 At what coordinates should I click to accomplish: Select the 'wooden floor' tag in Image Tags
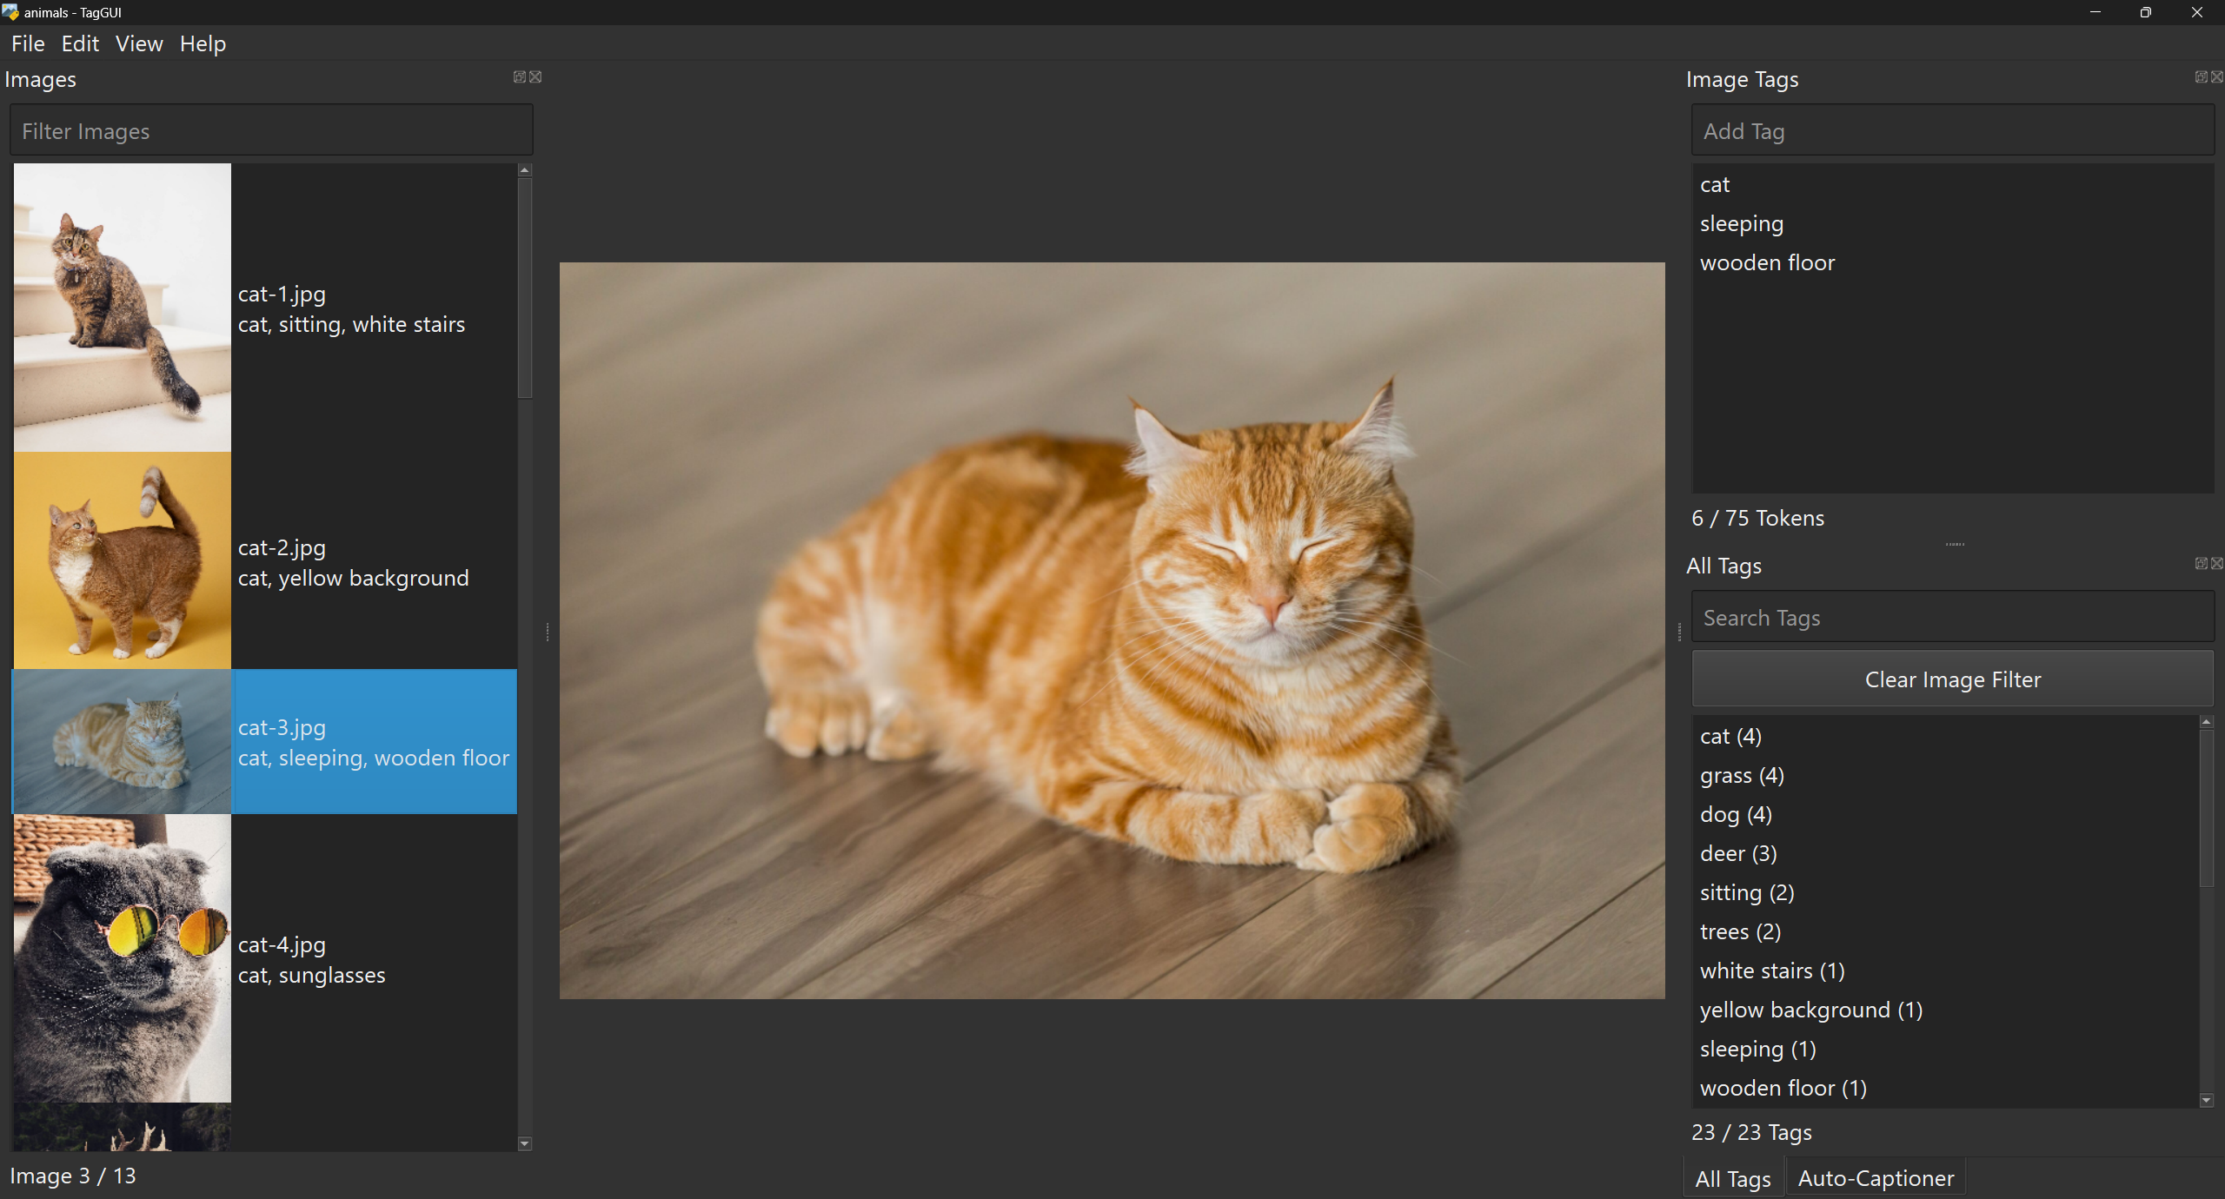click(x=1767, y=262)
